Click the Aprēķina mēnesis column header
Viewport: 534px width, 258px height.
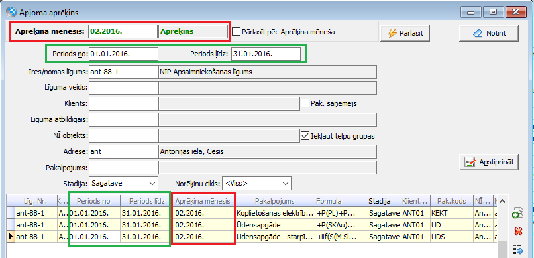tap(203, 201)
